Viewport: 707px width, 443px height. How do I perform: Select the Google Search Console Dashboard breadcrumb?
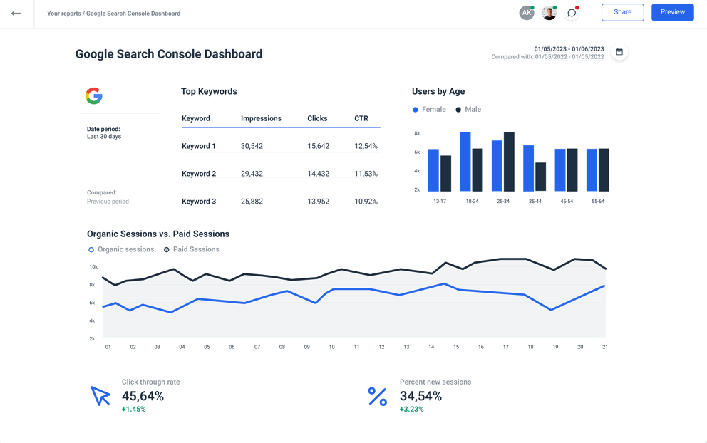(132, 14)
